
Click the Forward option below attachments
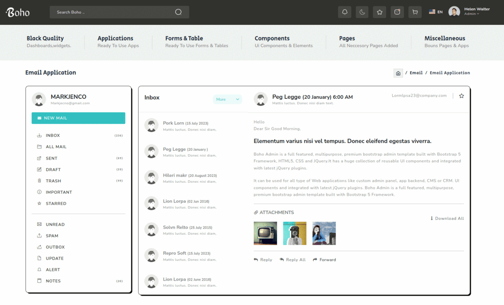tap(324, 260)
